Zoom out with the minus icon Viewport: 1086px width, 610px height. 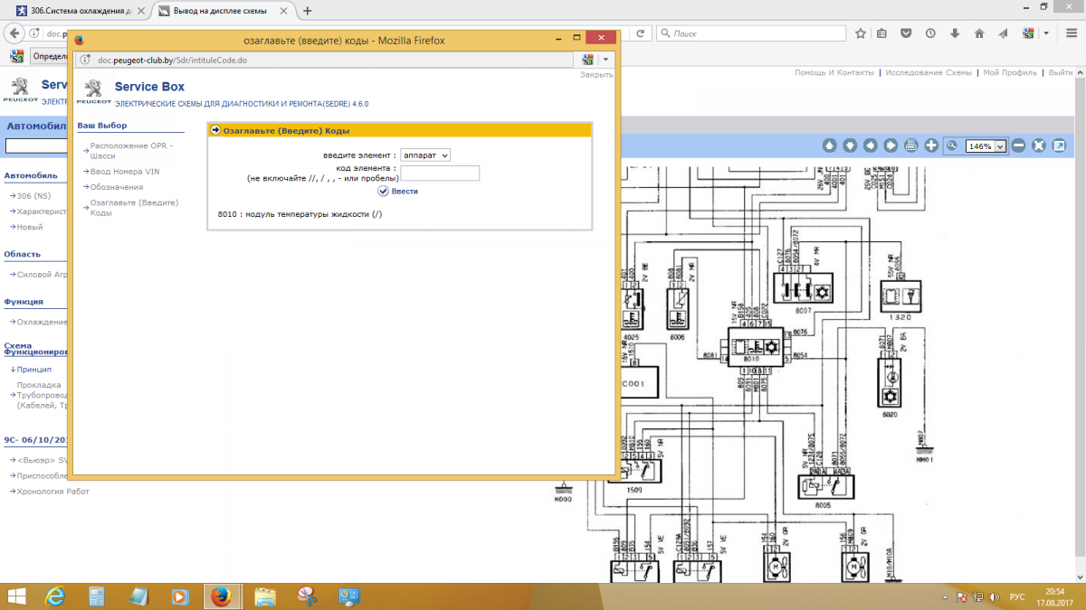[1019, 145]
